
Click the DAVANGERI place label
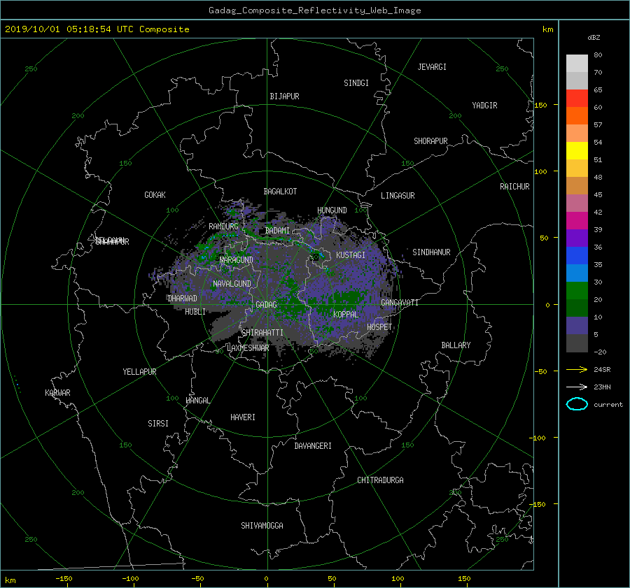pos(313,446)
